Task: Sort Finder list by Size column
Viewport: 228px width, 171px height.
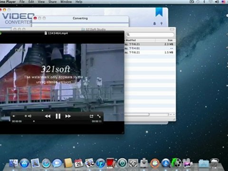Action: click(165, 40)
